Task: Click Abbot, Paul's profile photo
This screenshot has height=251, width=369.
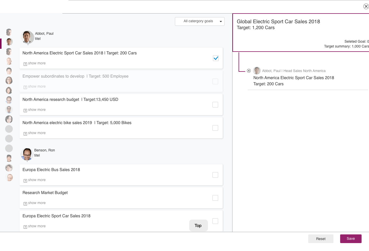Action: 27,37
